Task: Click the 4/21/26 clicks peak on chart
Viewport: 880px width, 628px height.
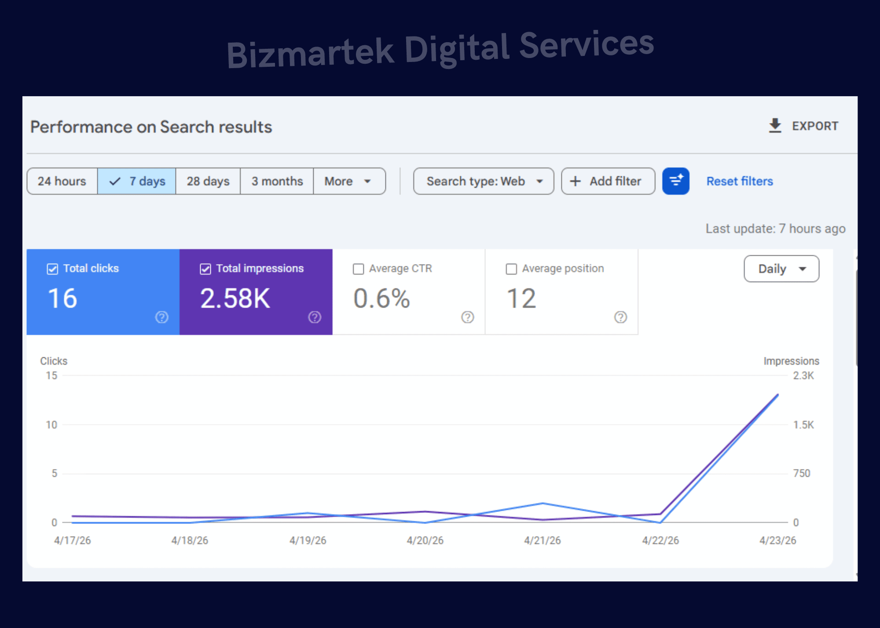Action: pos(543,503)
